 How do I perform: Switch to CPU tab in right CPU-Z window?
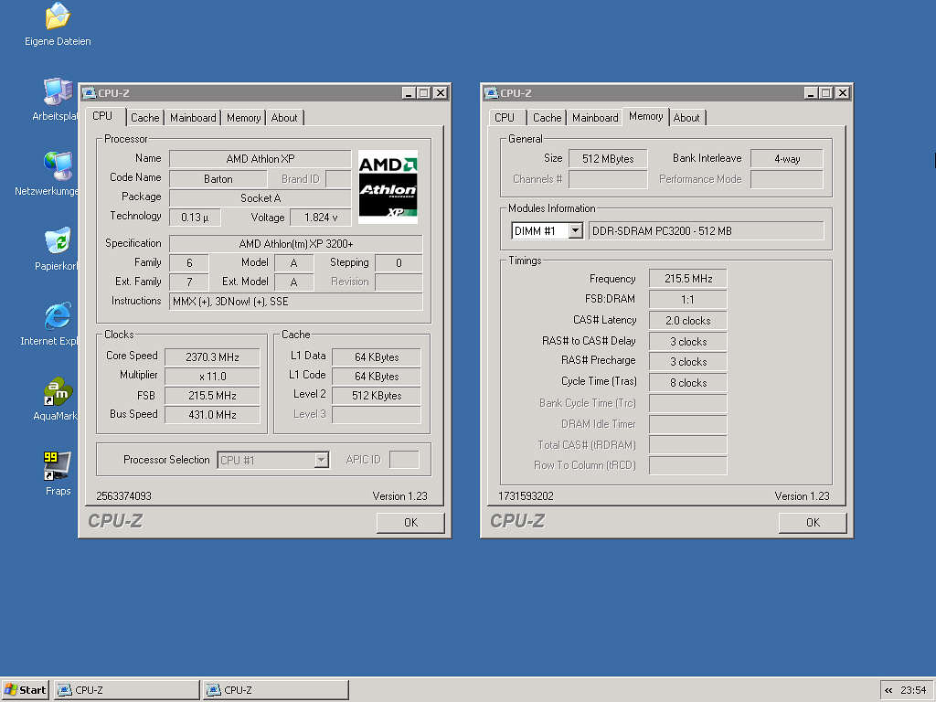click(x=505, y=118)
